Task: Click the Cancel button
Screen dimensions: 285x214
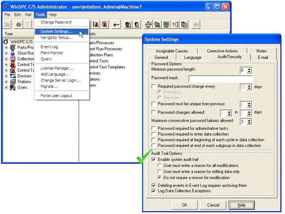Action: 213,204
